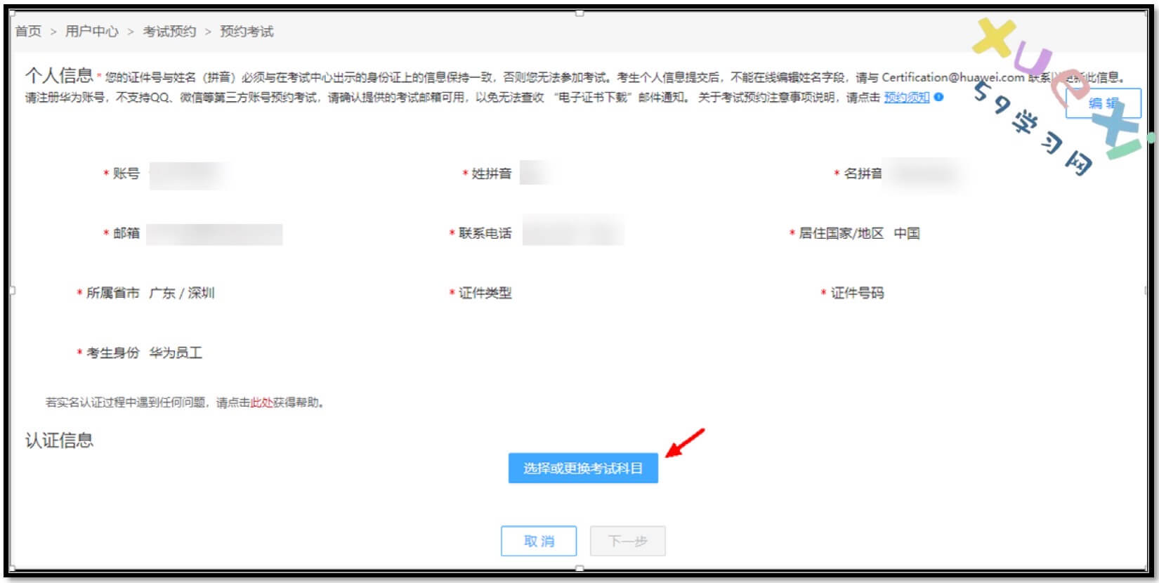The width and height of the screenshot is (1159, 583).
Task: Go to 首页 in the breadcrumb
Action: (29, 31)
